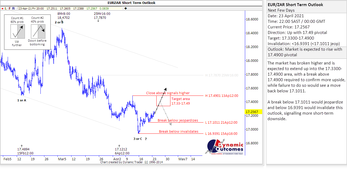Click the 18.0000 price axis label
347x169 pixels.
(x=252, y=61)
